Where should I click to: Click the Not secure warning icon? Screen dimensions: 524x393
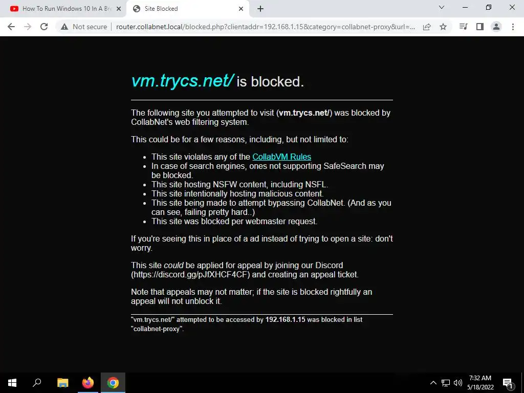click(64, 27)
